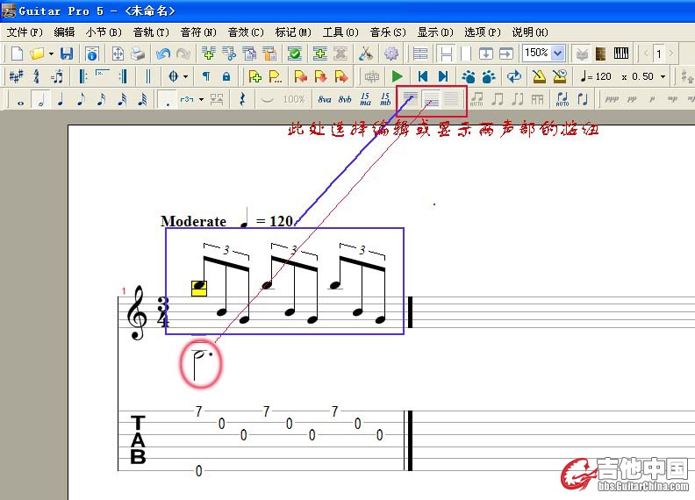Go to next page arrow
The height and width of the screenshot is (500, 695).
pyautogui.click(x=671, y=54)
